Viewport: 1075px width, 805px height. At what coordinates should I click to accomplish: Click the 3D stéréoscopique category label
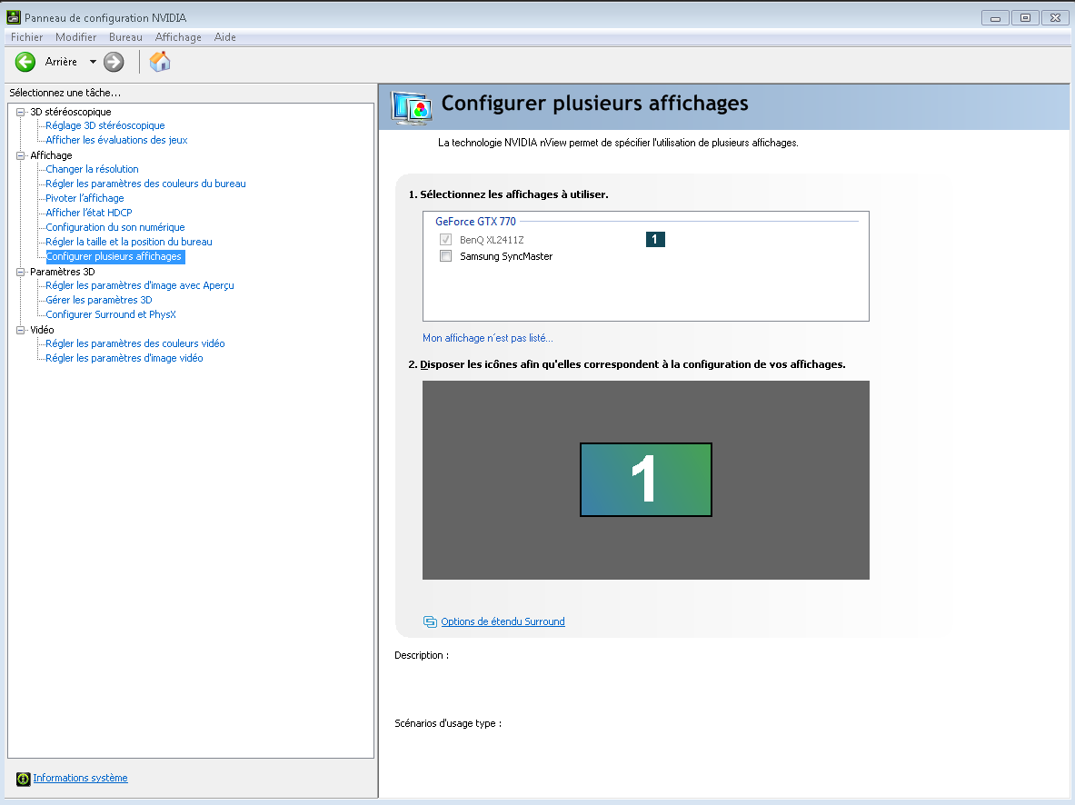click(71, 112)
